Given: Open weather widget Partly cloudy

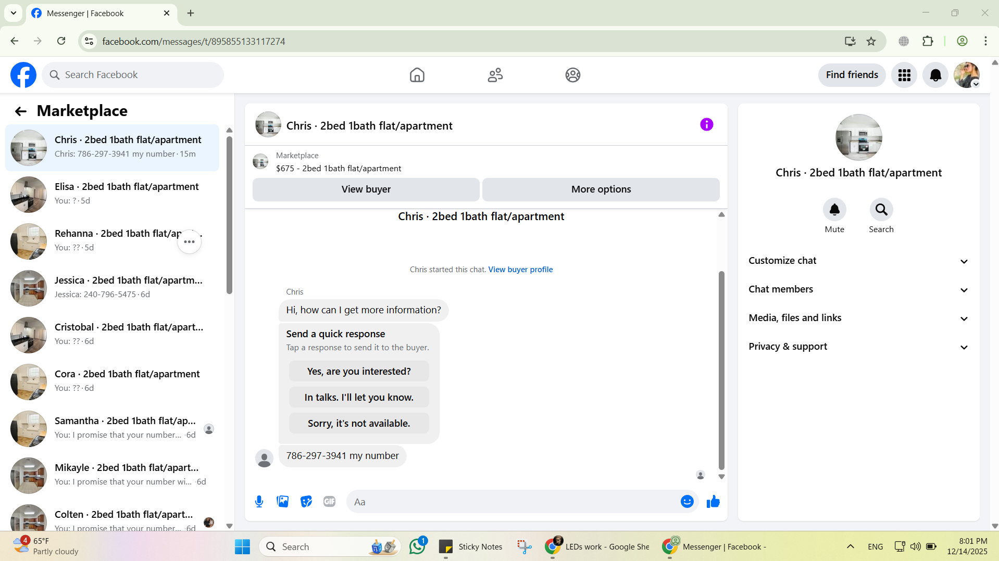Looking at the screenshot, I should 46,546.
